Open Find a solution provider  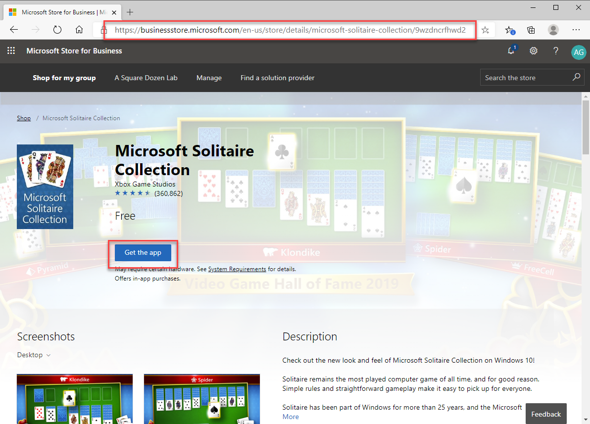click(x=278, y=78)
